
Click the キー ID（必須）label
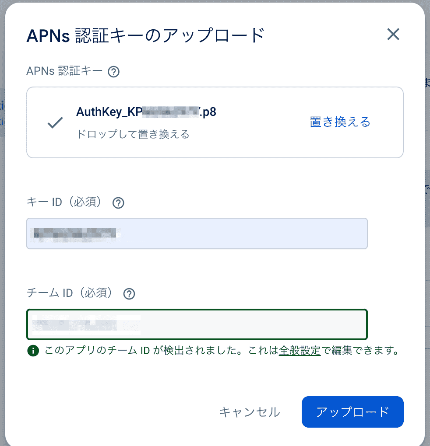click(x=66, y=202)
